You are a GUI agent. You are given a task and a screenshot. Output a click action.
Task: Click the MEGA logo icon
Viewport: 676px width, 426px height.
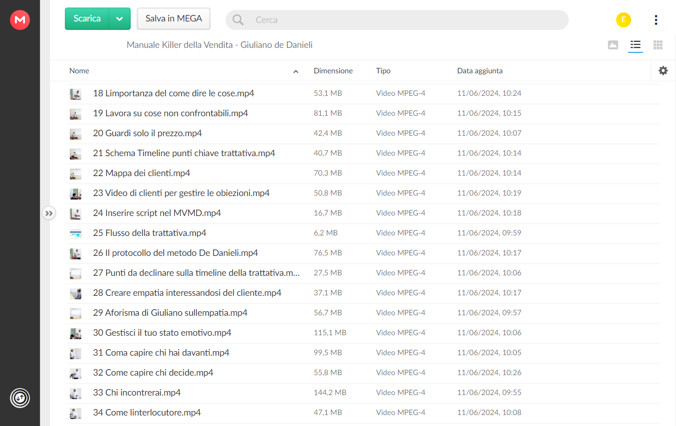pyautogui.click(x=20, y=20)
